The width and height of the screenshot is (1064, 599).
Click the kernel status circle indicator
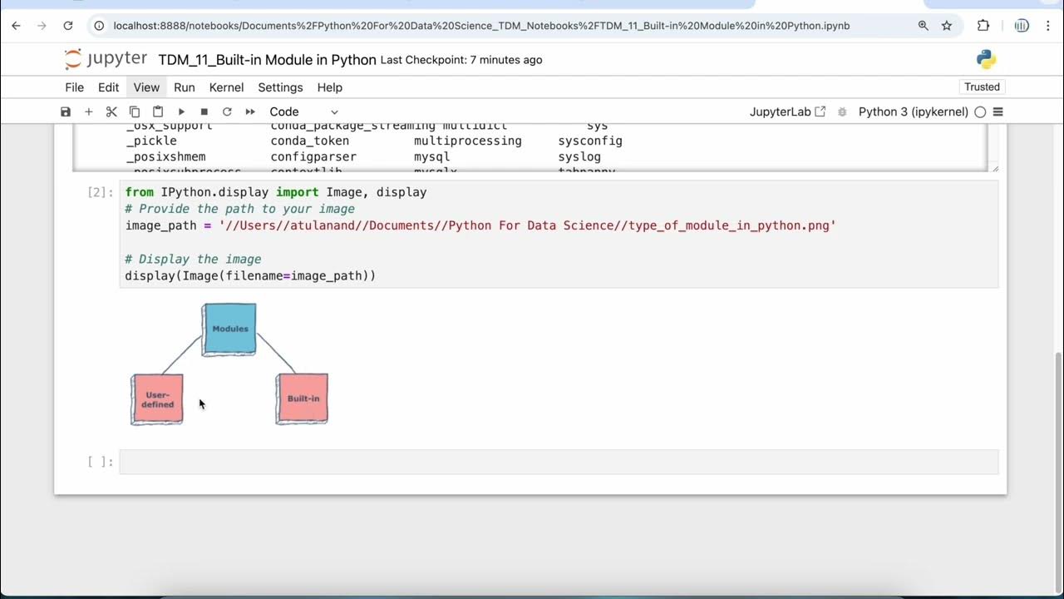coord(980,111)
